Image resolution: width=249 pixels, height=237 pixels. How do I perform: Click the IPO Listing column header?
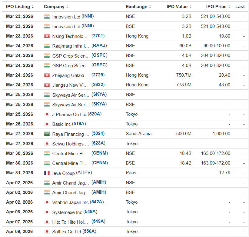pyautogui.click(x=18, y=7)
